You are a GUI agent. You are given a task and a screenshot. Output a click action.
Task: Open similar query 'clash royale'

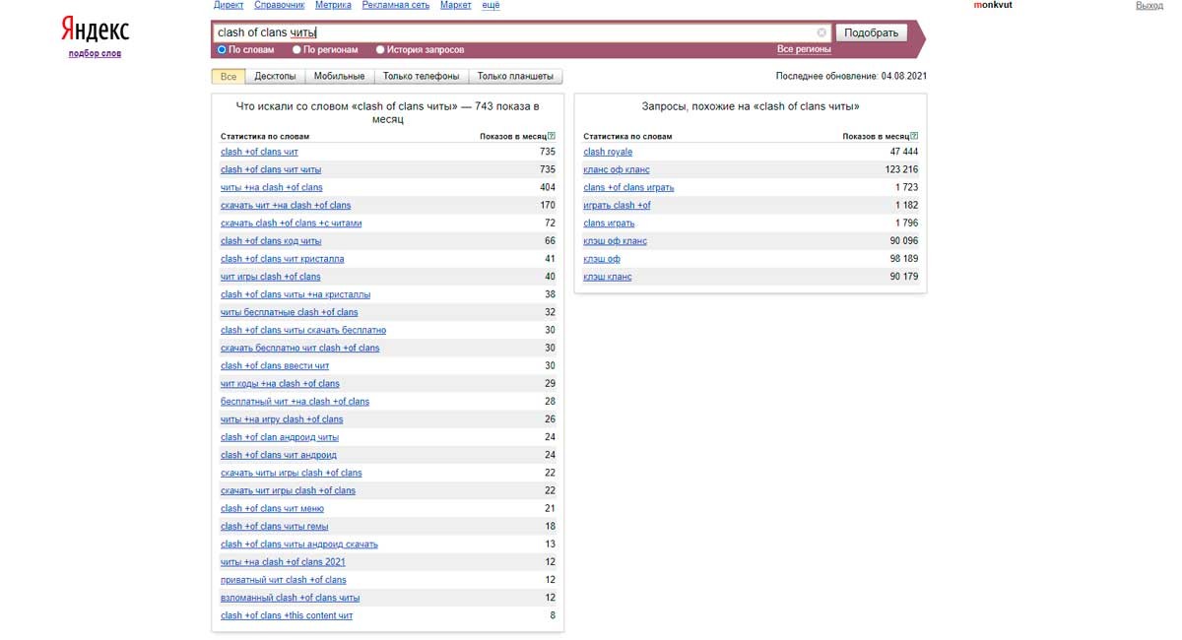[608, 152]
